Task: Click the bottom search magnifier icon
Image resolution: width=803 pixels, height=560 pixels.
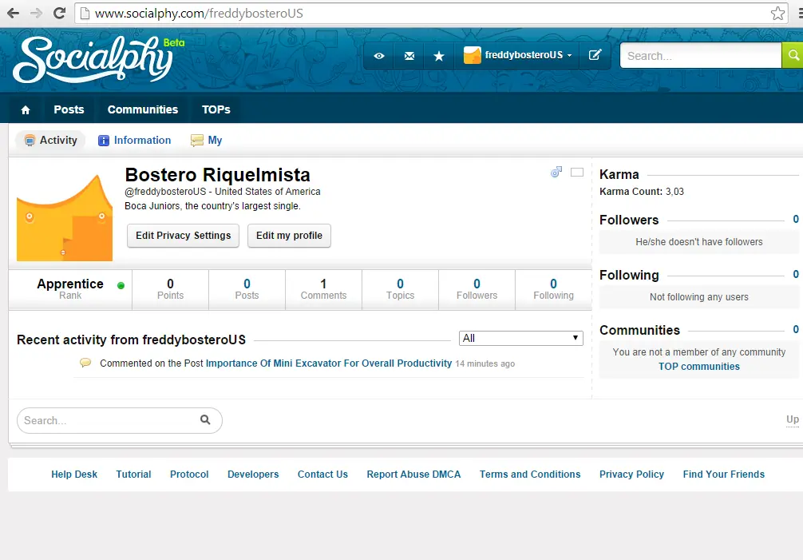Action: pos(205,419)
